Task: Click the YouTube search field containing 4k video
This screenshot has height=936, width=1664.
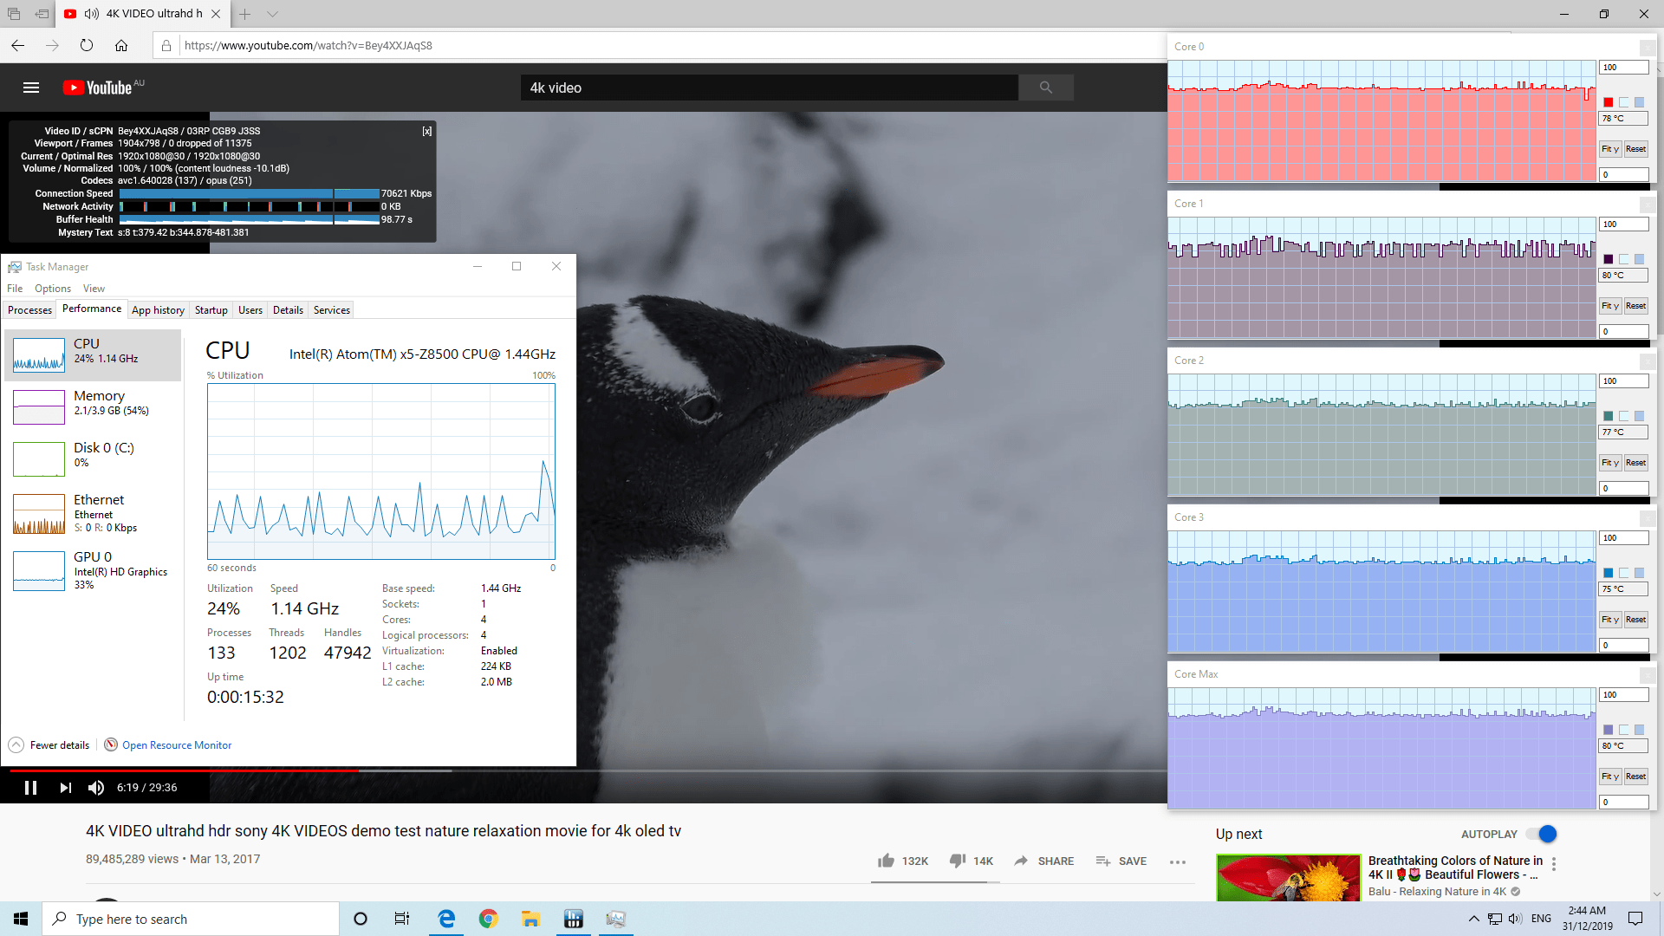Action: point(769,88)
